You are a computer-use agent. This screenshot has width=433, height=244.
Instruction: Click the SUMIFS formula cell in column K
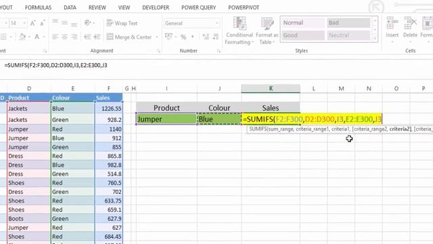pyautogui.click(x=312, y=119)
